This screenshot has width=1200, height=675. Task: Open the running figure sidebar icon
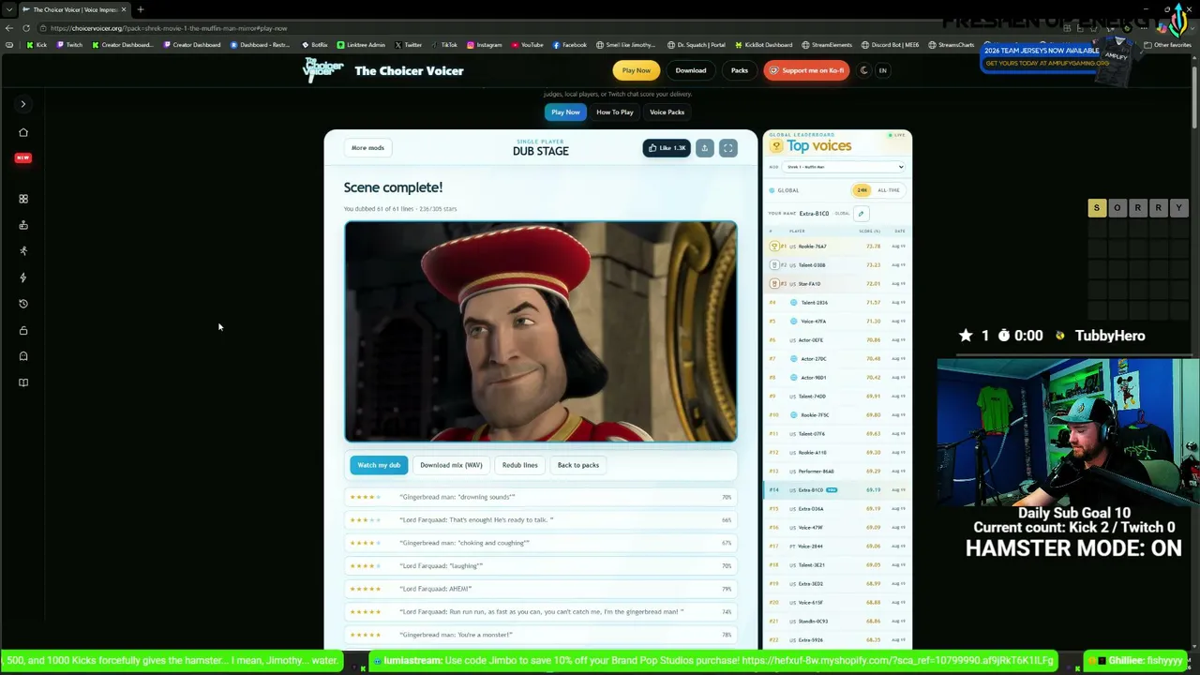tap(23, 251)
